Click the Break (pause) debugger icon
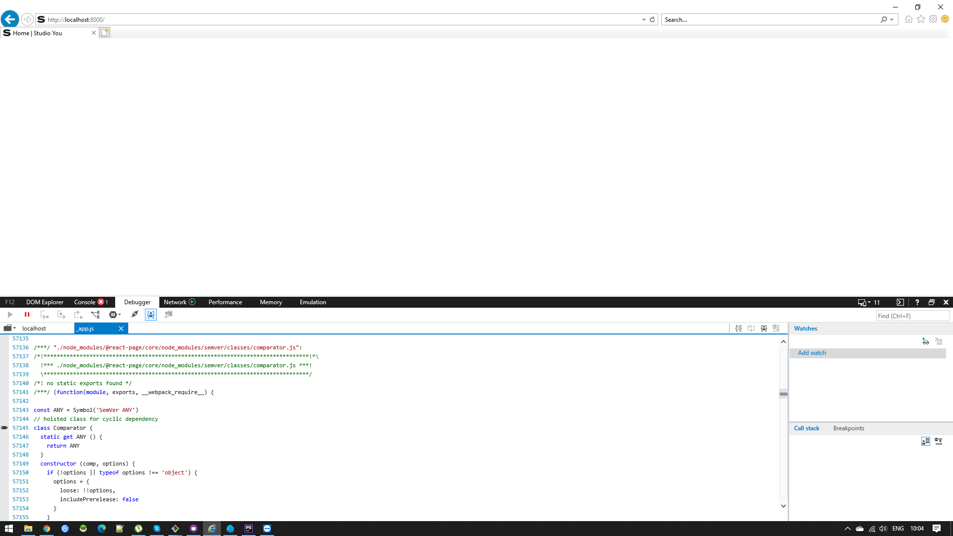953x536 pixels. pyautogui.click(x=27, y=315)
